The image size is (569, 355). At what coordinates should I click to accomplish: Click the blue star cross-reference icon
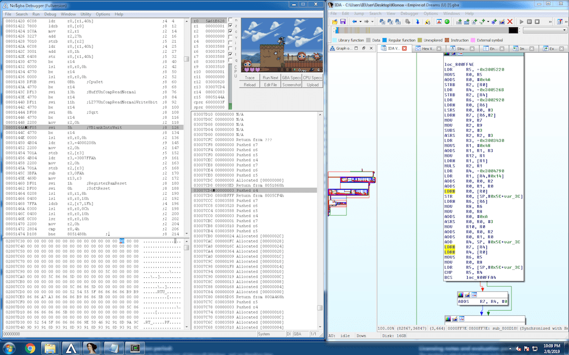tap(494, 22)
